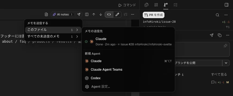The height and width of the screenshot is (96, 233).
Task: Select このファイル menu item
Action: pos(53,30)
